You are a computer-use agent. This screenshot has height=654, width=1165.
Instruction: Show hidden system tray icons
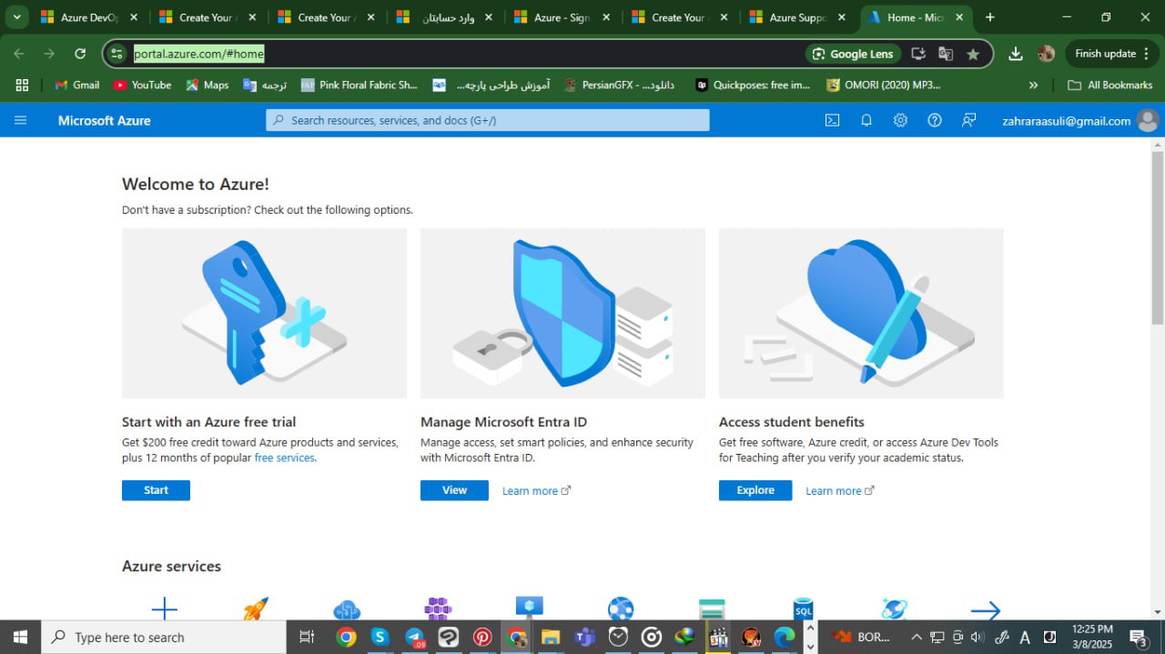click(x=917, y=637)
